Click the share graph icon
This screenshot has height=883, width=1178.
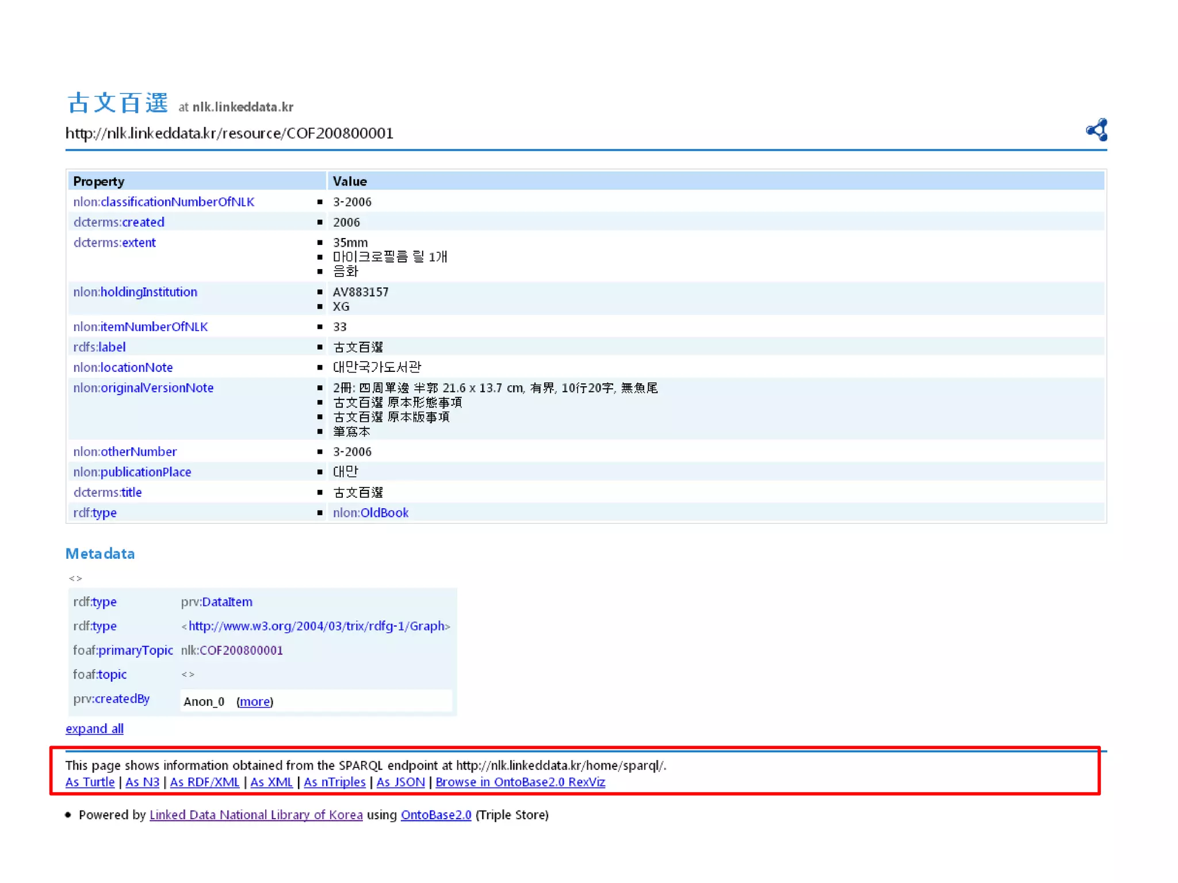click(1096, 130)
